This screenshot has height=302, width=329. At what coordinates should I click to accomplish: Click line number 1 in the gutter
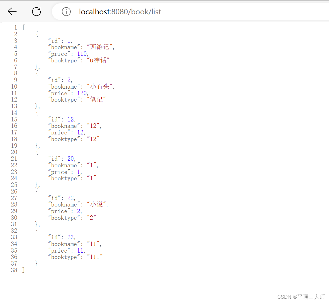(x=15, y=27)
